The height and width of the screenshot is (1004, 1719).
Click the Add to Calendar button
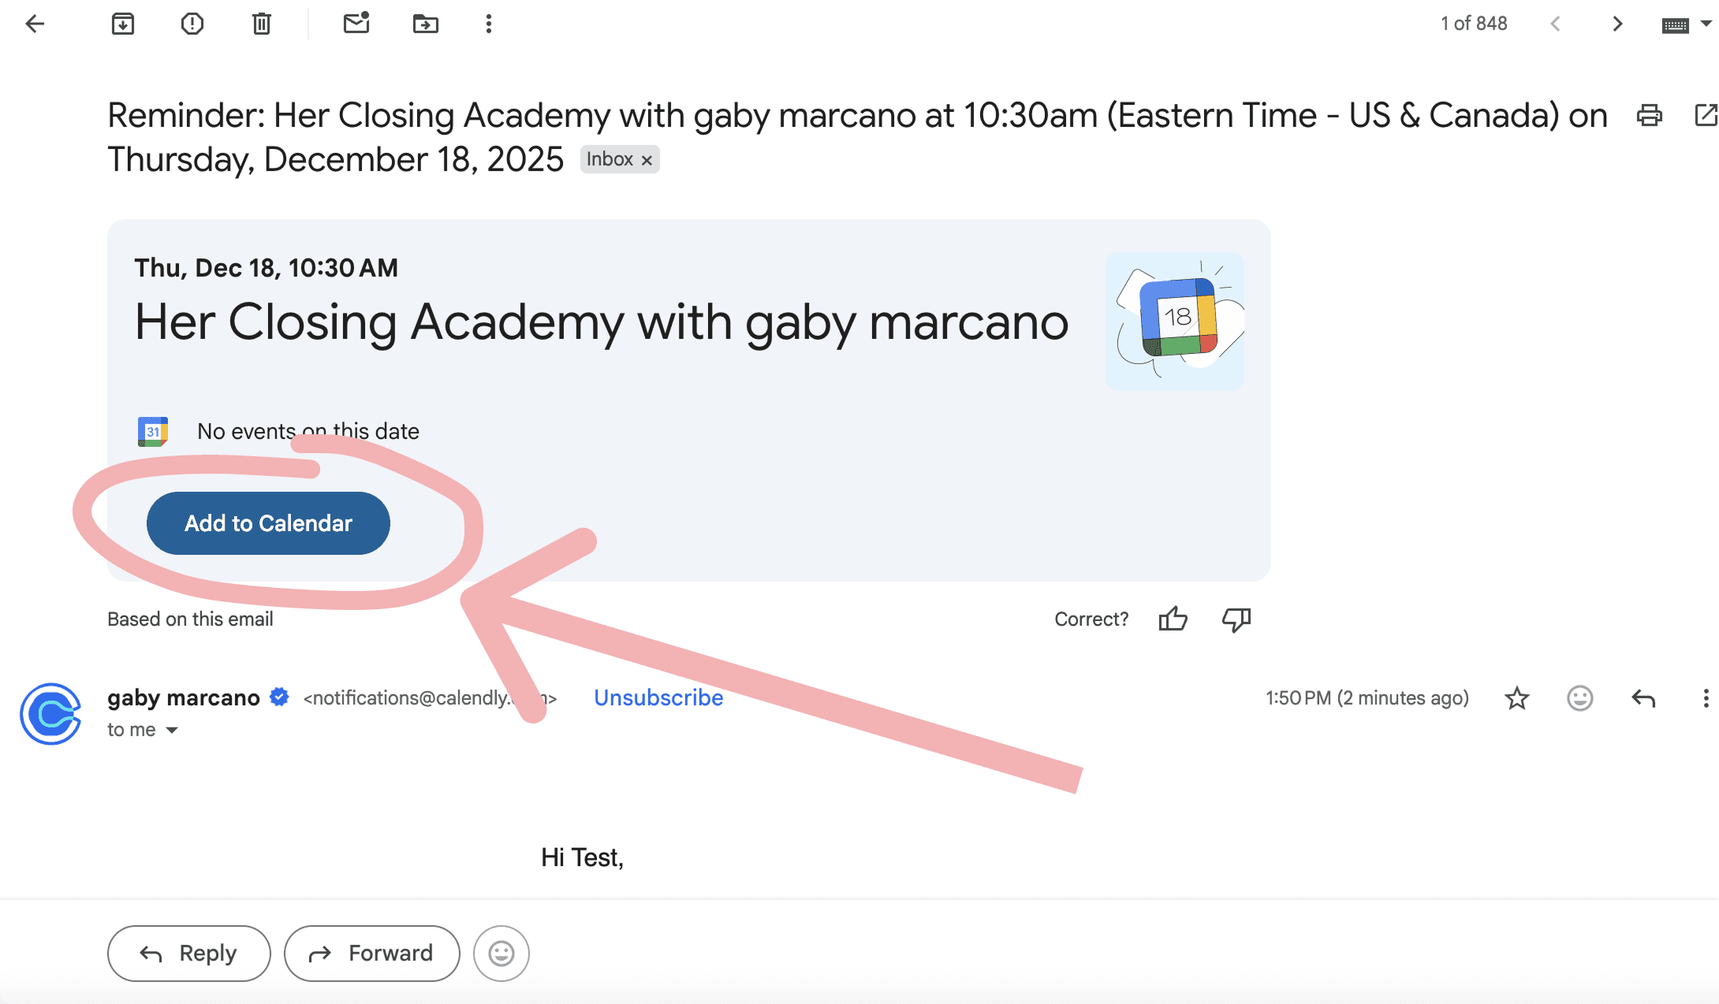[x=268, y=523]
